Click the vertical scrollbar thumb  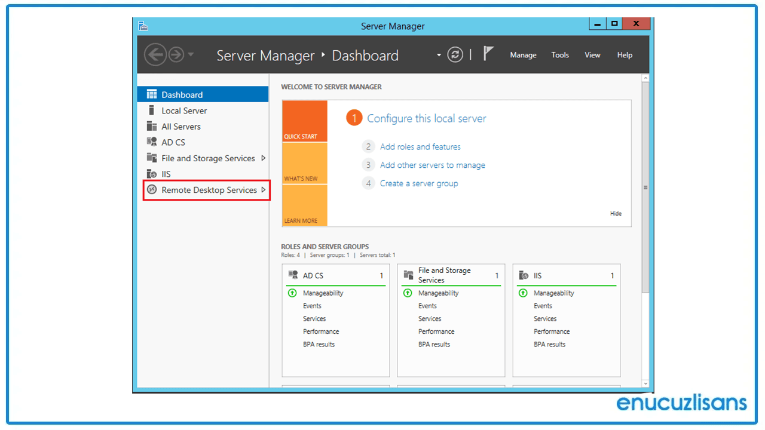[x=645, y=188]
